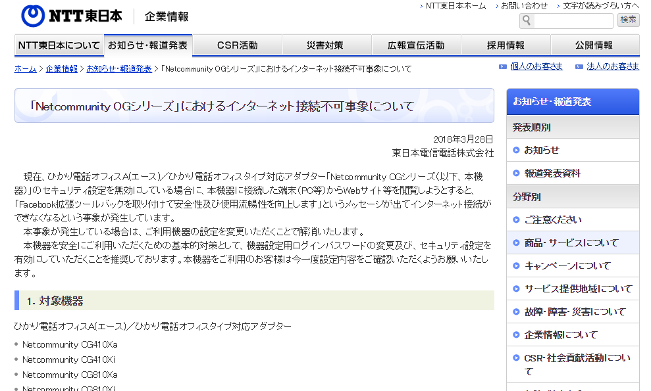The height and width of the screenshot is (391, 651).
Task: Click the text 東日本電信電話株式会社
Action: (442, 153)
